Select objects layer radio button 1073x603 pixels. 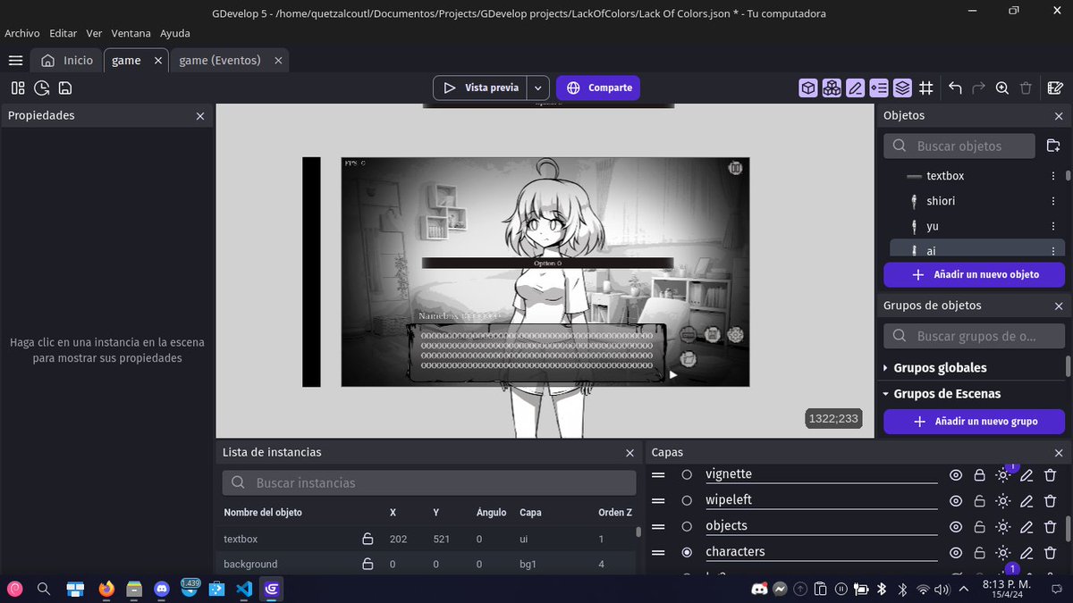(687, 526)
